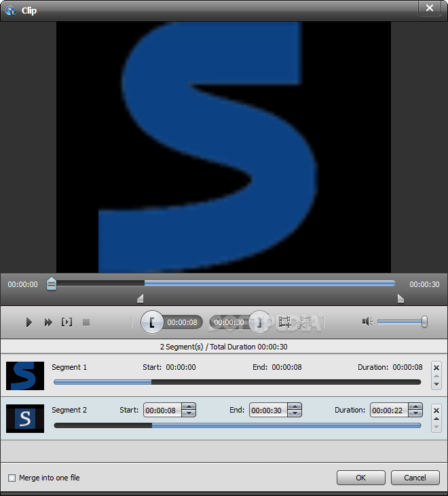
Task: Move Segment 1 down with arrow
Action: (x=436, y=384)
